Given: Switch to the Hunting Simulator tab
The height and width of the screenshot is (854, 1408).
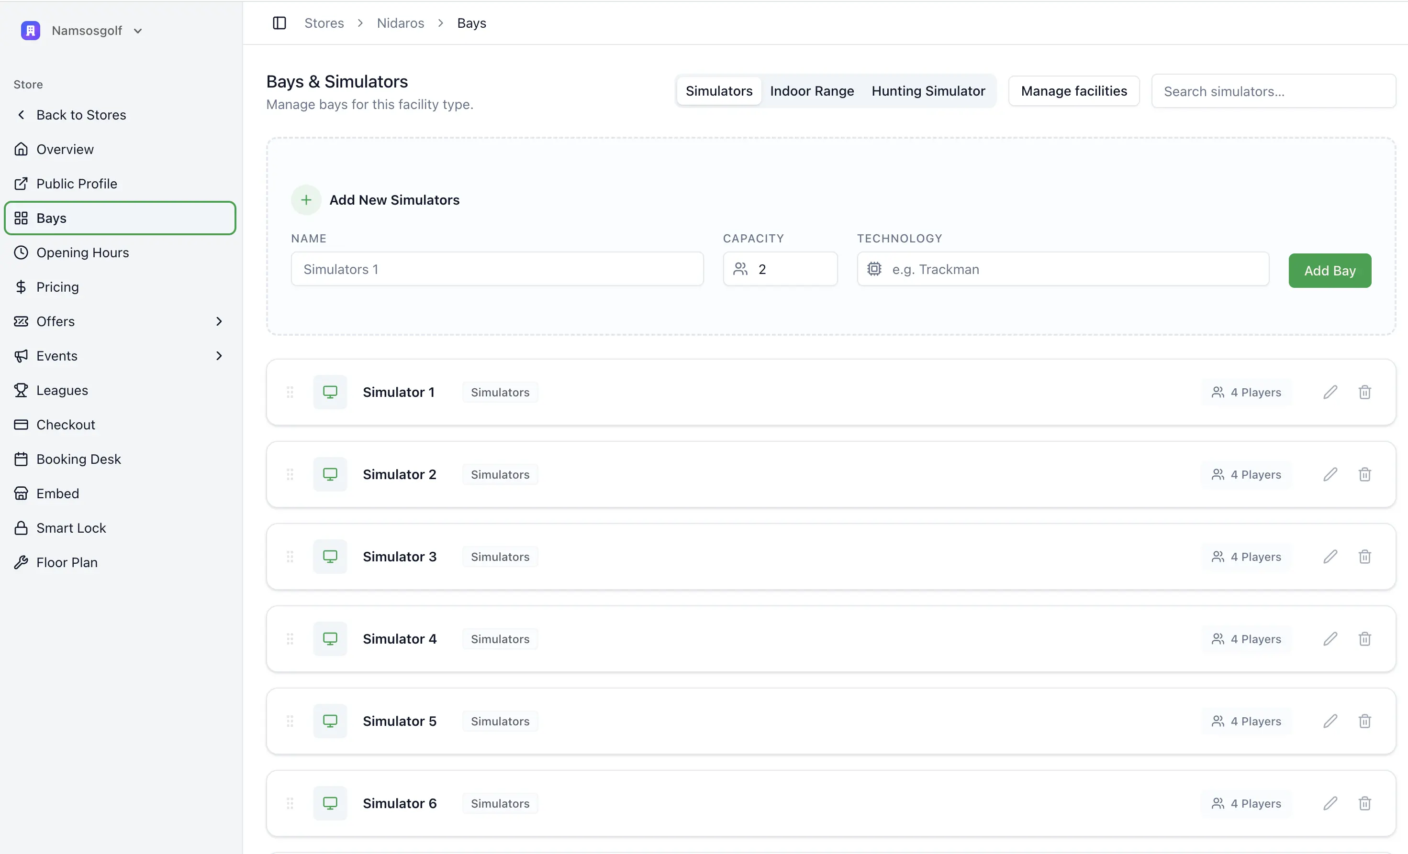Looking at the screenshot, I should [928, 91].
